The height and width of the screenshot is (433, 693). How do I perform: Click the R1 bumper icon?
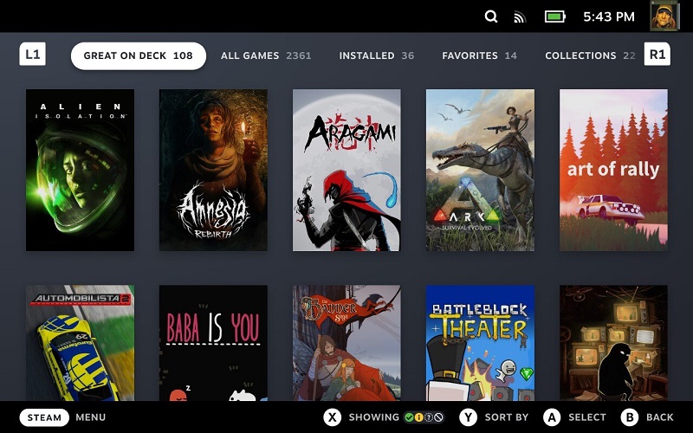tap(657, 55)
